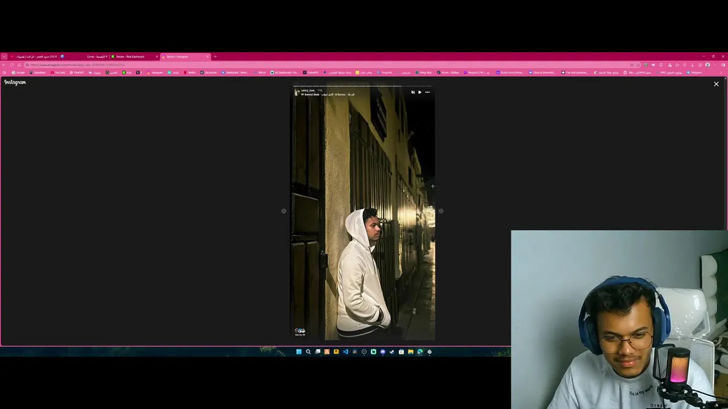Open the ChatGPT bookmark
Screen dimensions: 728x409
[x=77, y=73]
